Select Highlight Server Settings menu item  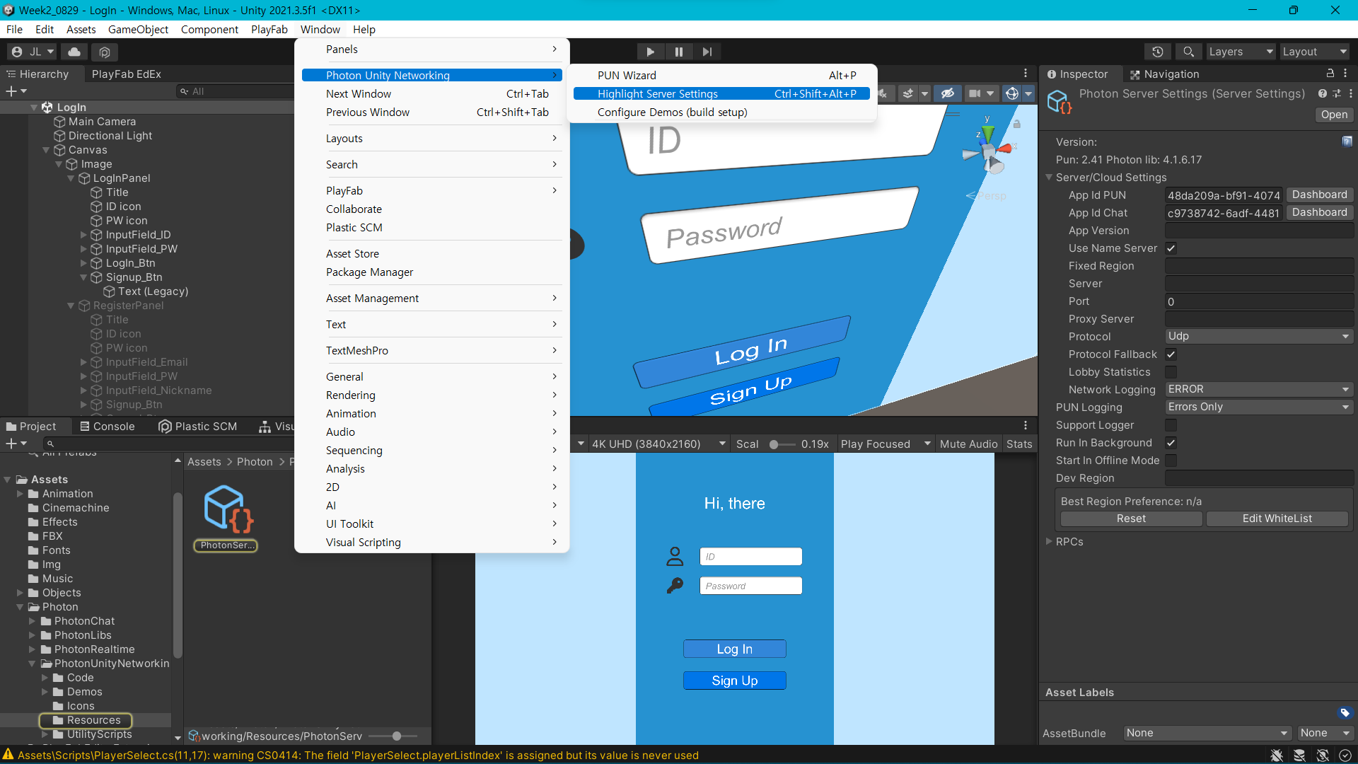721,94
